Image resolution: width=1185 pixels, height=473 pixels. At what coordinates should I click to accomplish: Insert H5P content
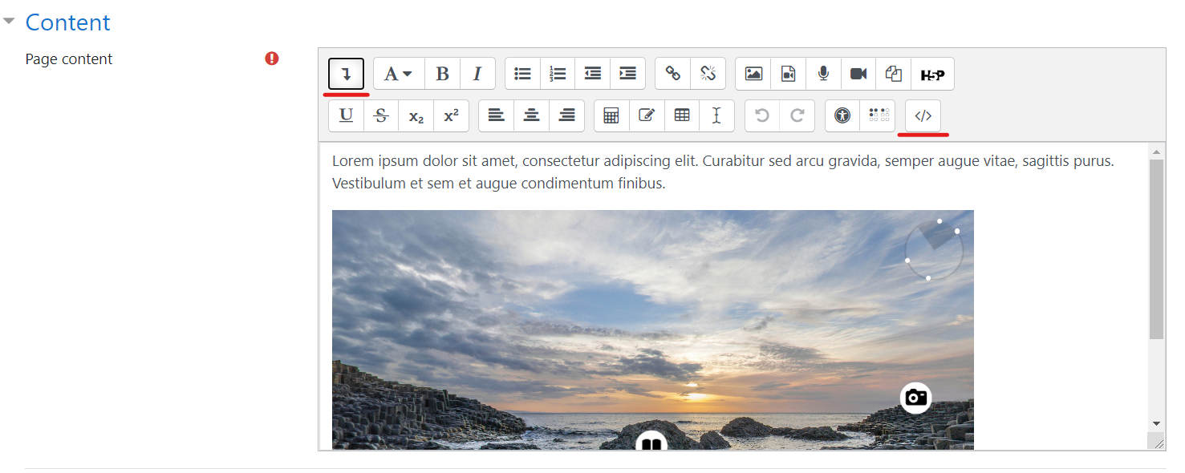click(932, 74)
